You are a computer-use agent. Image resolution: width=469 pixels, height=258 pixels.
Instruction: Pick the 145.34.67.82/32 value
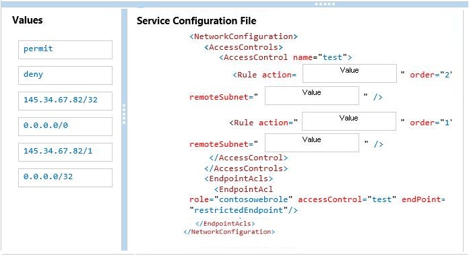click(65, 101)
